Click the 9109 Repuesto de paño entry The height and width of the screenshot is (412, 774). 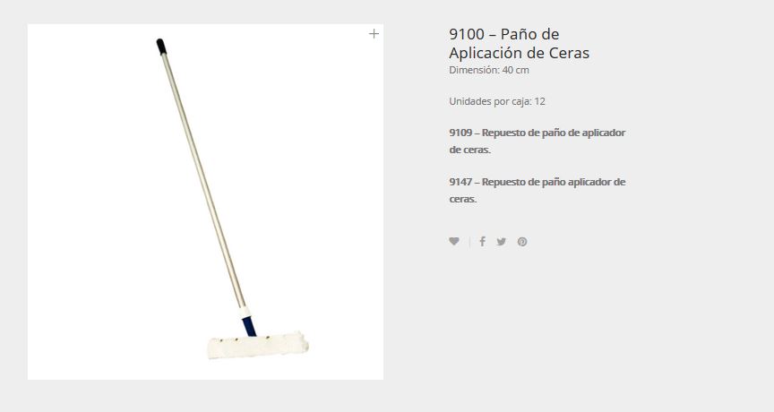(537, 142)
